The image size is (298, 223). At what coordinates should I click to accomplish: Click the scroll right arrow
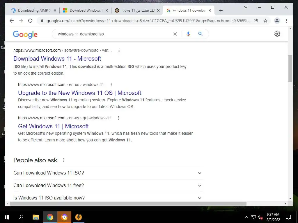[285, 204]
